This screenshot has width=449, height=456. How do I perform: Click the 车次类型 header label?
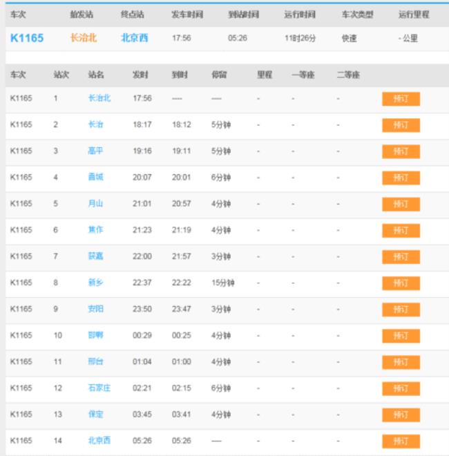tap(357, 15)
